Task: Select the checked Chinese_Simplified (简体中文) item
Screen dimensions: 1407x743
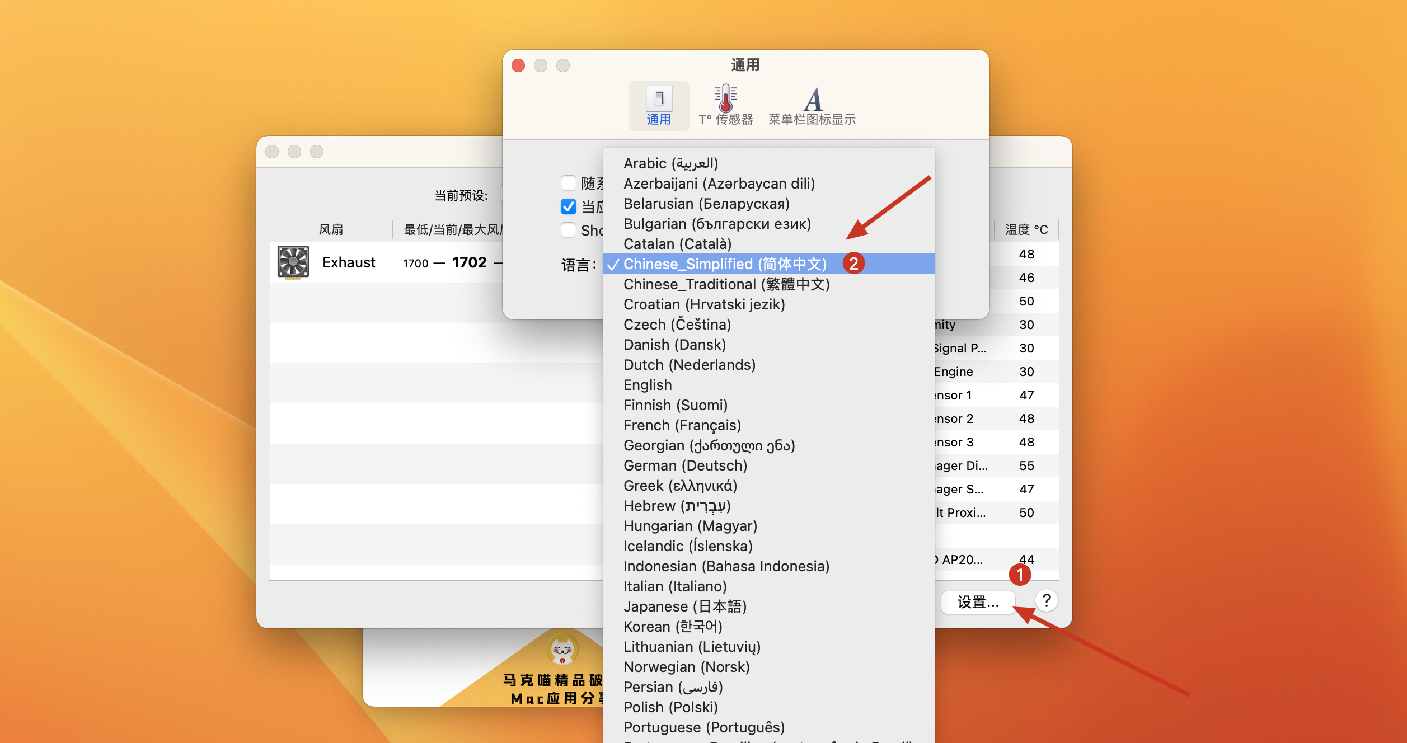Action: (x=724, y=264)
